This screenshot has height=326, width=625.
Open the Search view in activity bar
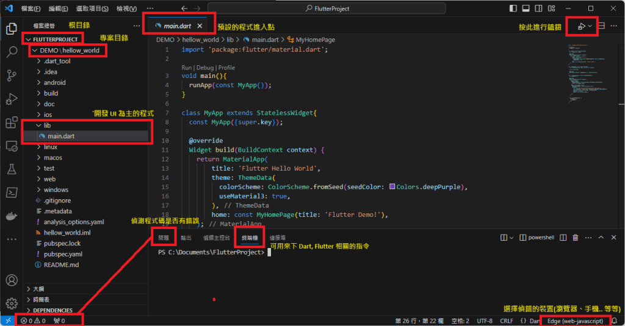pyautogui.click(x=11, y=52)
